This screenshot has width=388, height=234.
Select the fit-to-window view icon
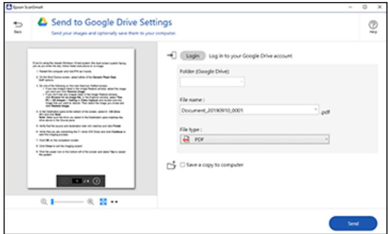[x=103, y=202]
